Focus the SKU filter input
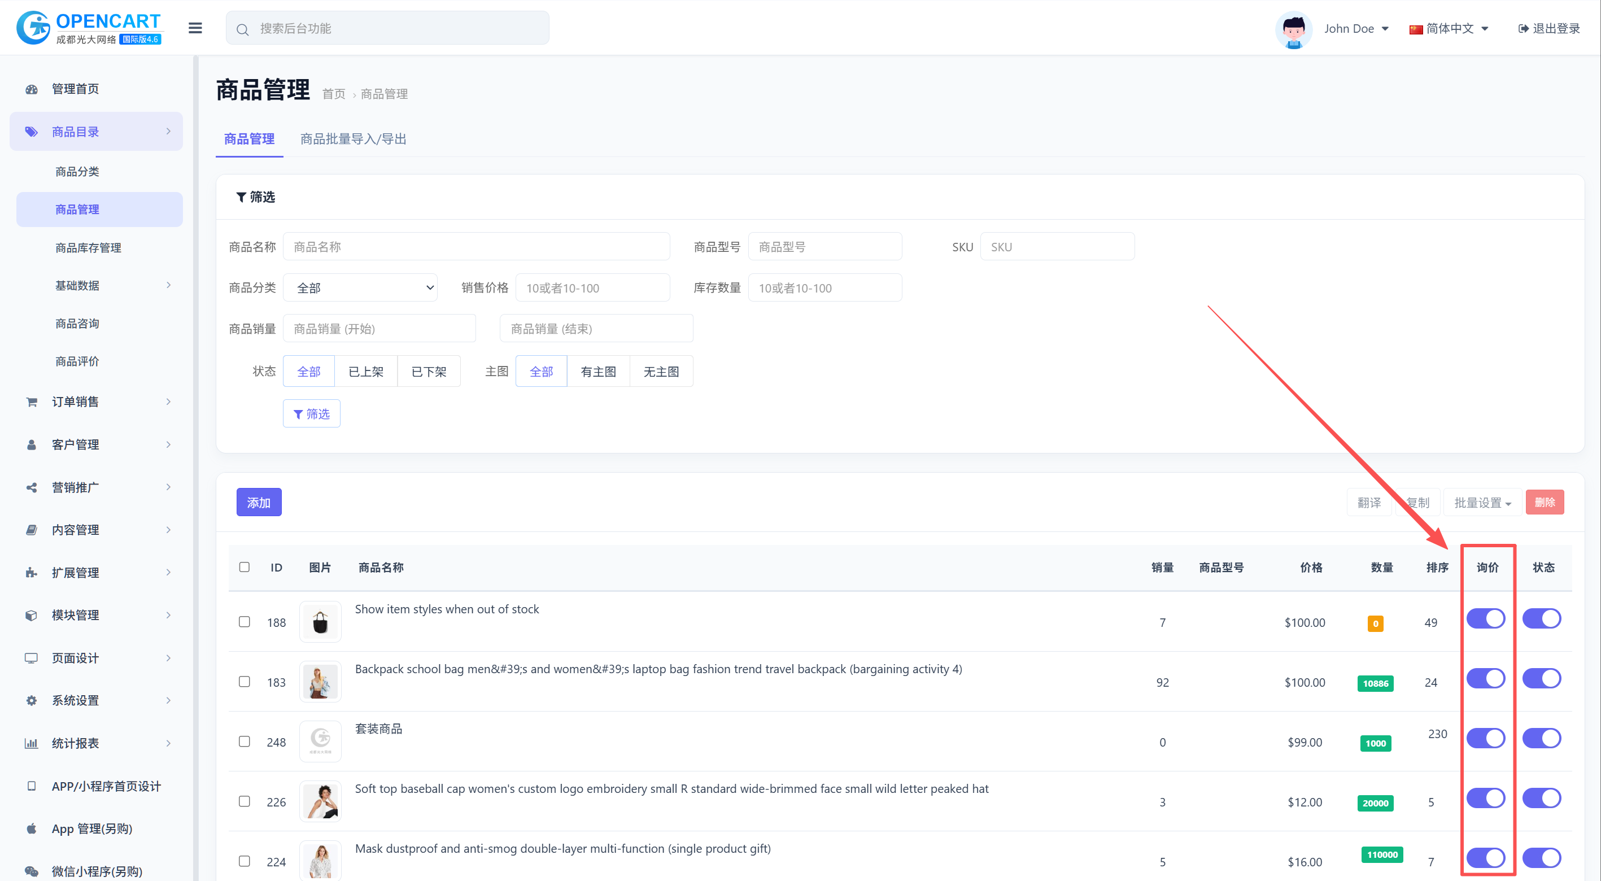The width and height of the screenshot is (1601, 881). (1057, 247)
